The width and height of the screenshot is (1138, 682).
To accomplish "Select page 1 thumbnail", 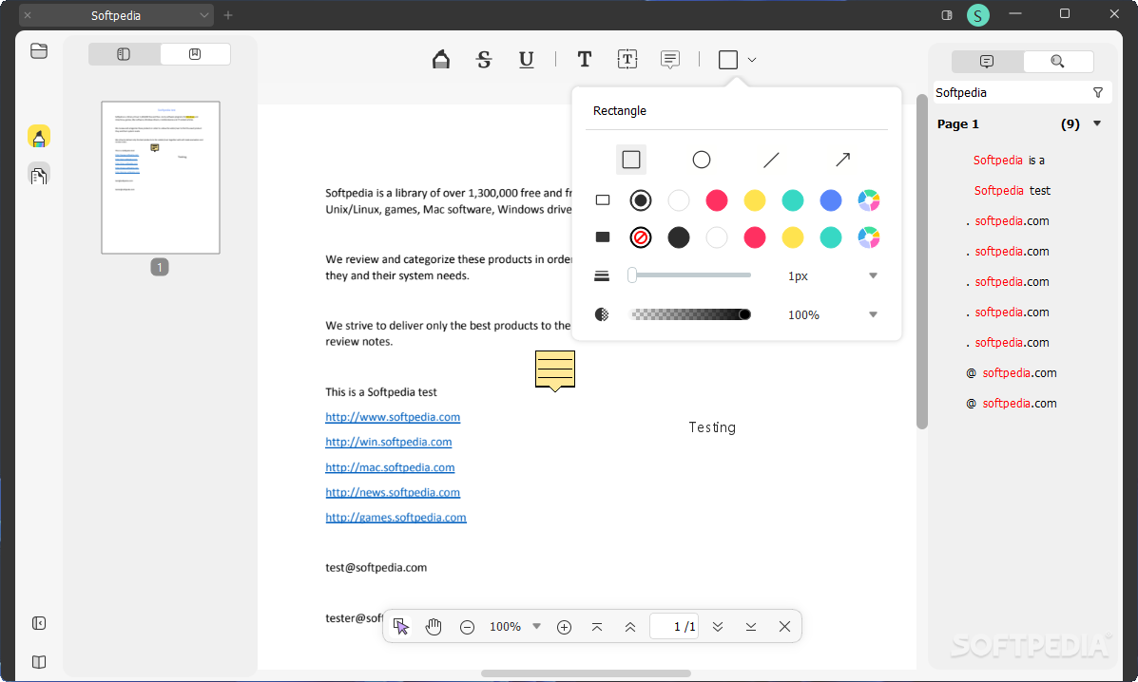I will [161, 178].
